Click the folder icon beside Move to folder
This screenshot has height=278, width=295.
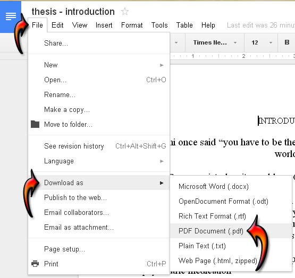[x=35, y=124]
